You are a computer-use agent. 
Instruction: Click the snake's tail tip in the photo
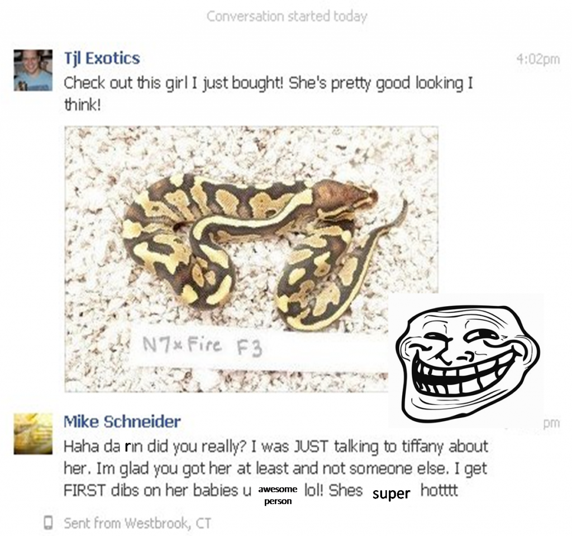(x=404, y=203)
